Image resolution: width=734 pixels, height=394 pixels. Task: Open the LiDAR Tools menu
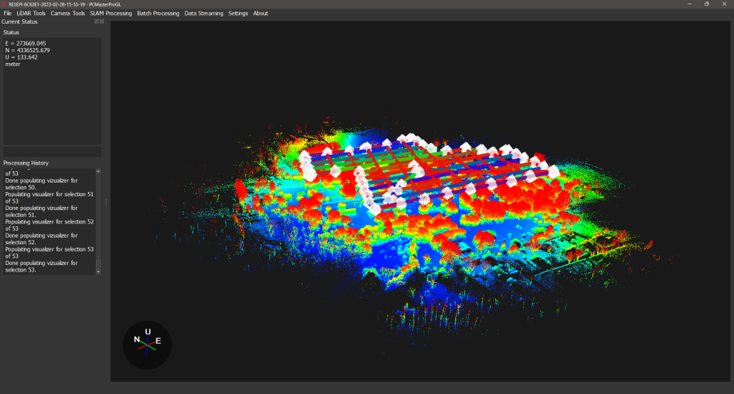pyautogui.click(x=31, y=14)
